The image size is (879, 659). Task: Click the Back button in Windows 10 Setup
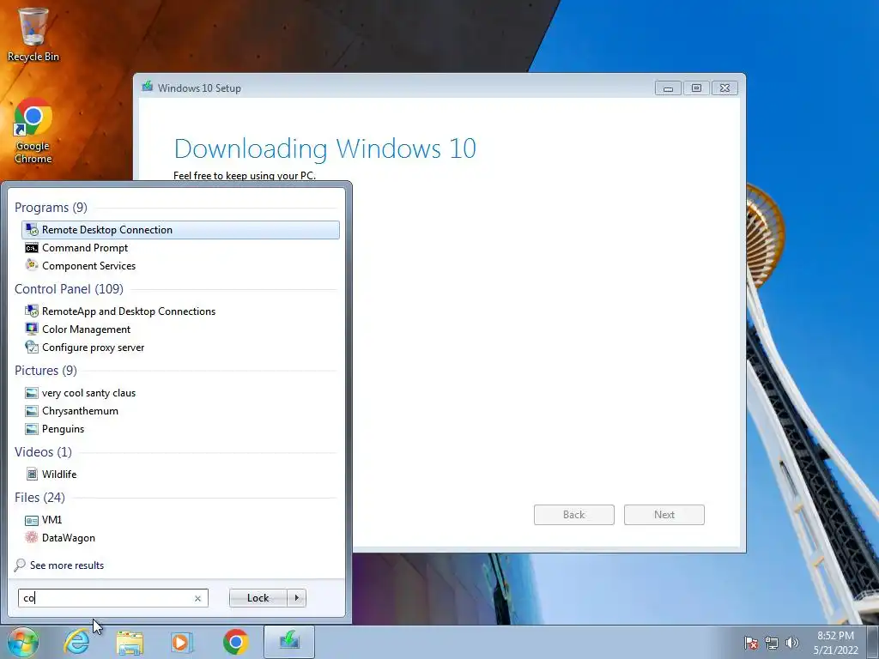pos(574,515)
